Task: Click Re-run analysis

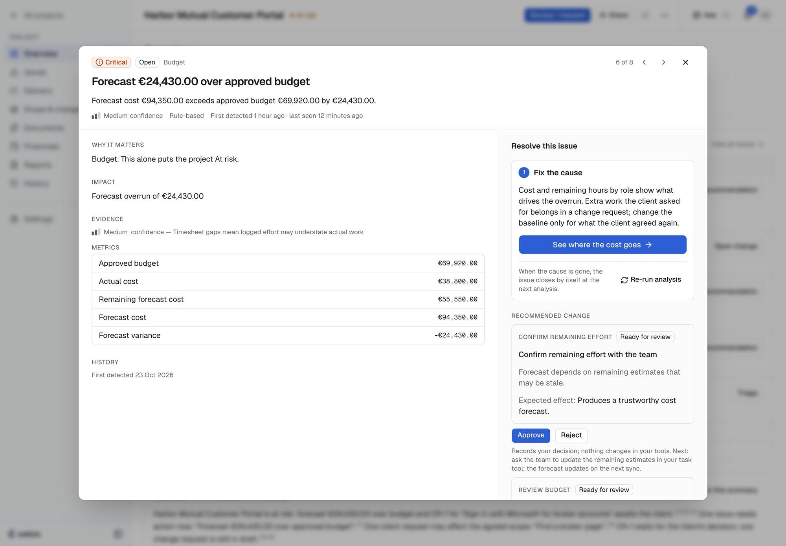Action: tap(651, 279)
